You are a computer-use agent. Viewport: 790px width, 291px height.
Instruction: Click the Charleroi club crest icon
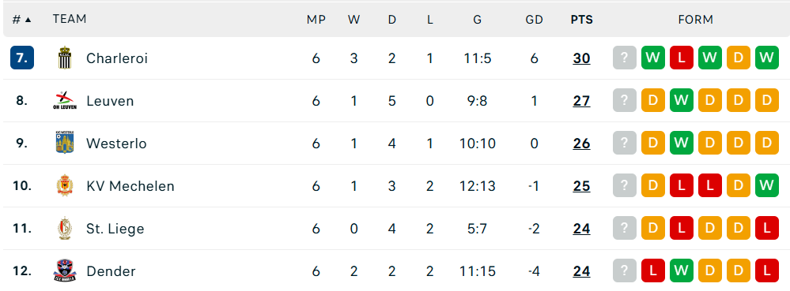[x=65, y=58]
